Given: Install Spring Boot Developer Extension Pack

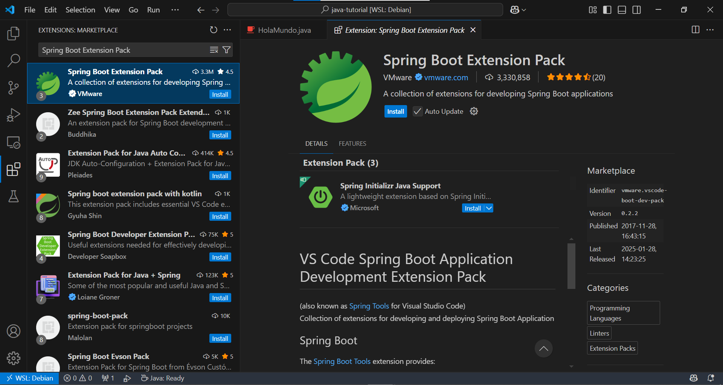Looking at the screenshot, I should pos(220,257).
